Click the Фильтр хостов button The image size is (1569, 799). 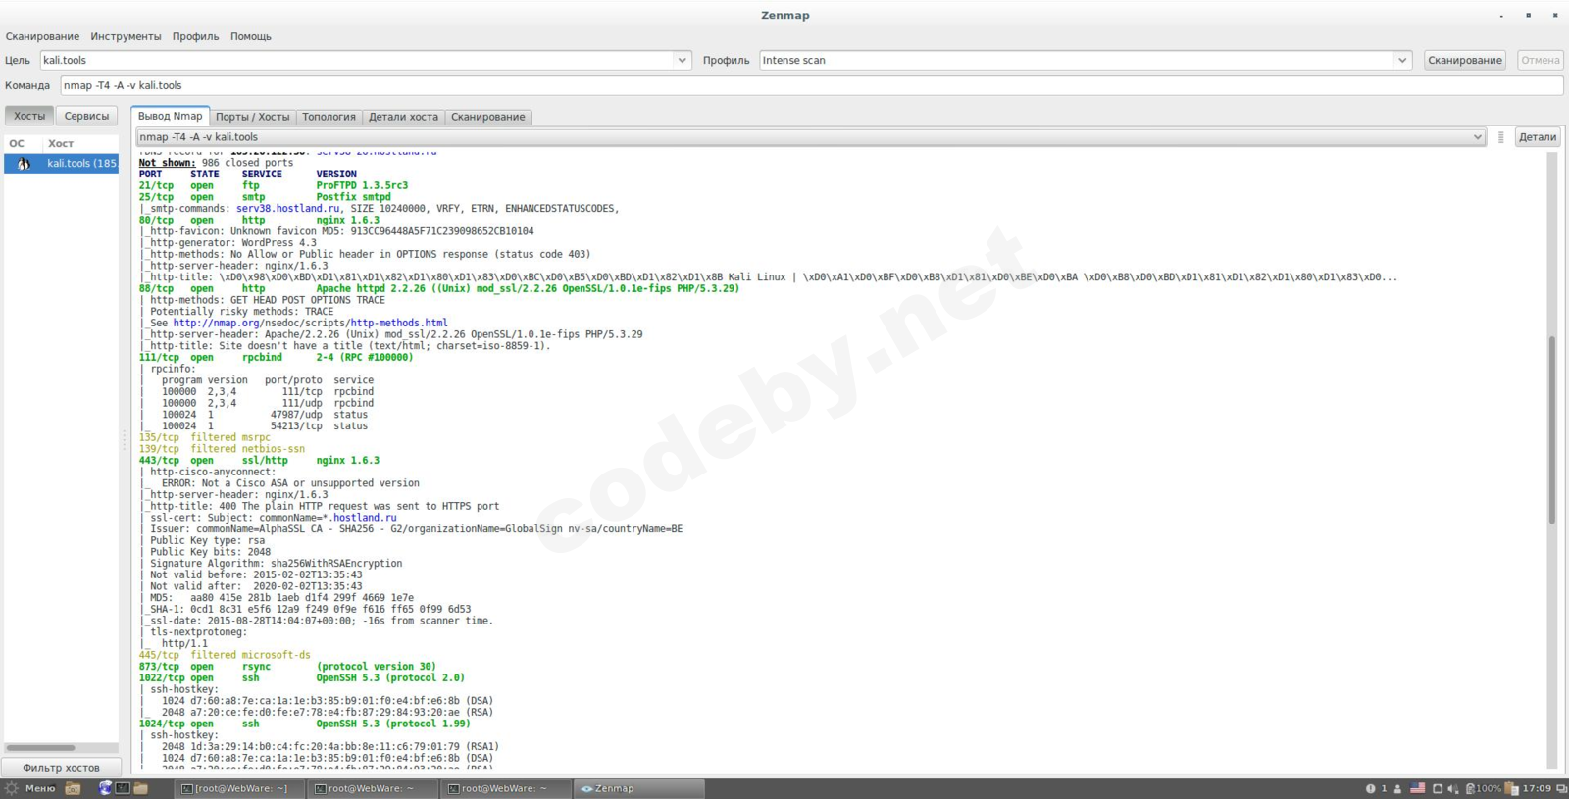[x=61, y=768]
